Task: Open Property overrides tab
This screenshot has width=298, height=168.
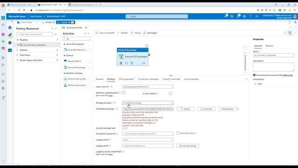Action: pyautogui.click(x=171, y=79)
